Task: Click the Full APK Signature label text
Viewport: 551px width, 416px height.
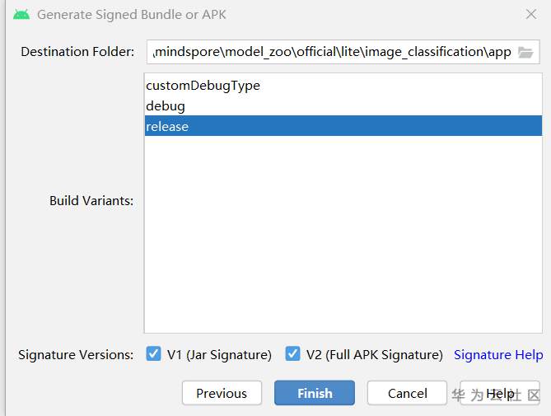Action: click(x=374, y=355)
